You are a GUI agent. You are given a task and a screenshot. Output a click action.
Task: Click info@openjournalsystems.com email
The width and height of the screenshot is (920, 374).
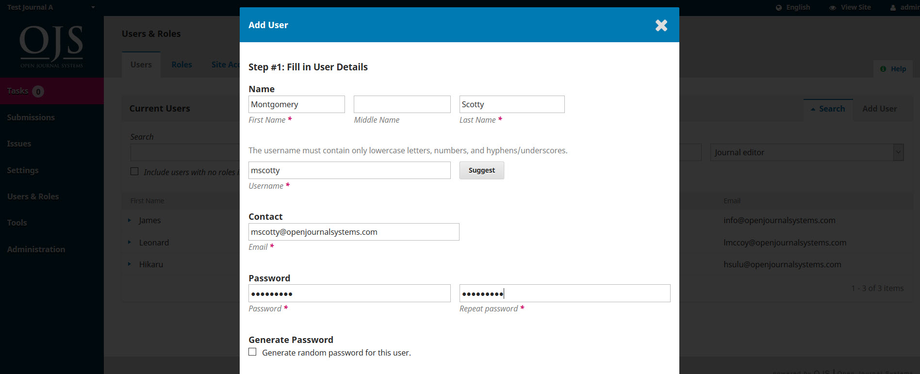point(779,220)
